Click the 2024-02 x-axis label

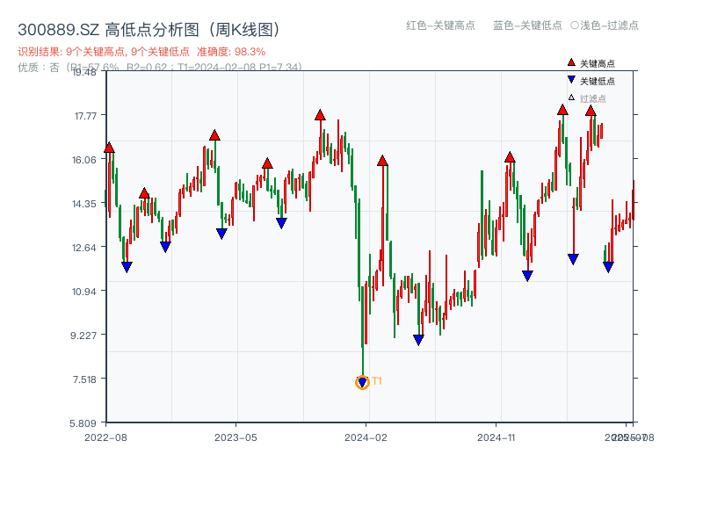click(x=366, y=437)
